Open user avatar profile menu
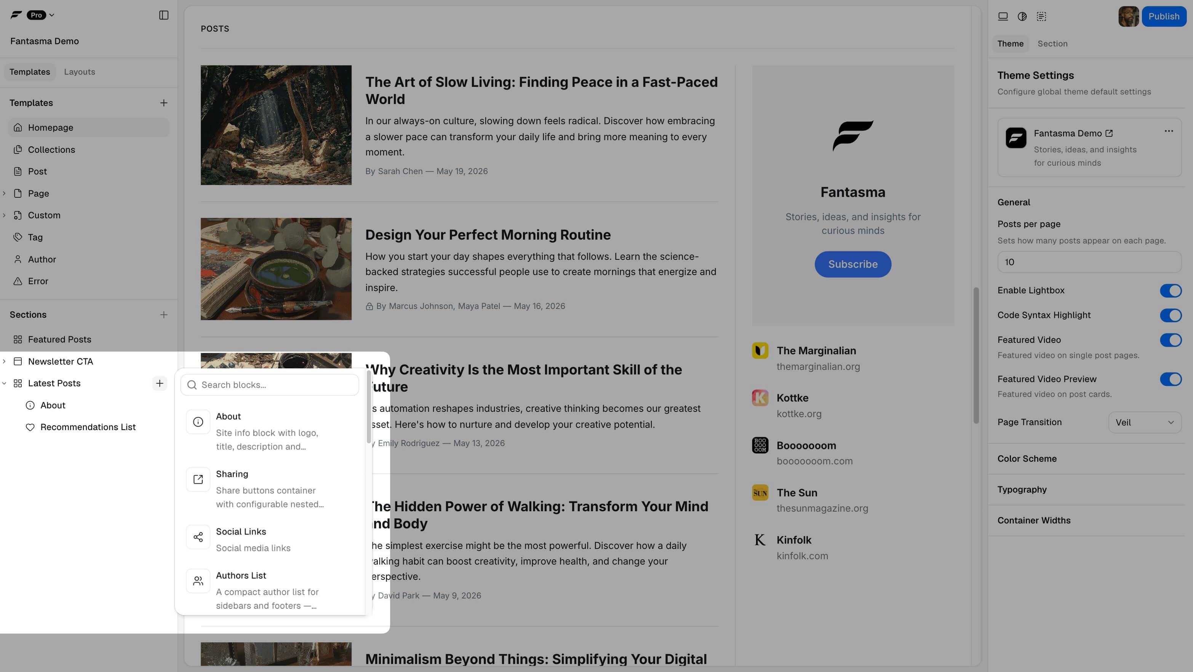The height and width of the screenshot is (672, 1193). tap(1128, 16)
